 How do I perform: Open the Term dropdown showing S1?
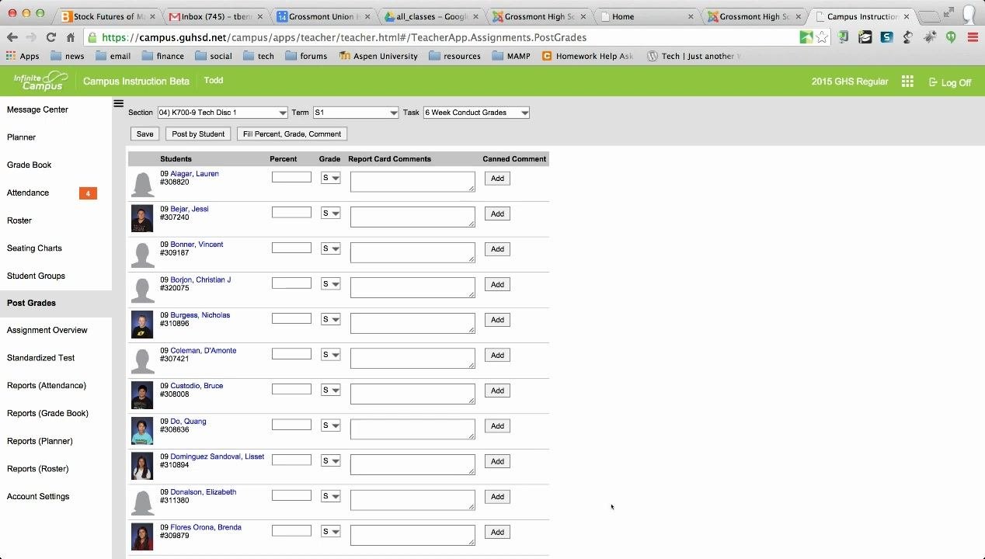(x=356, y=113)
